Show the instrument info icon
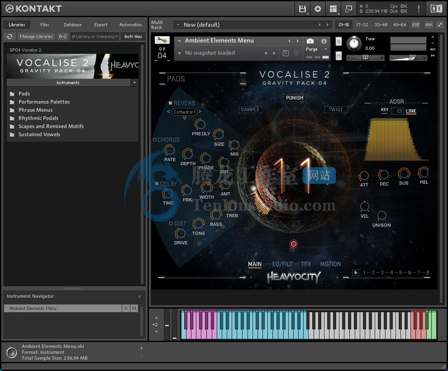The height and width of the screenshot is (371, 448). (324, 41)
